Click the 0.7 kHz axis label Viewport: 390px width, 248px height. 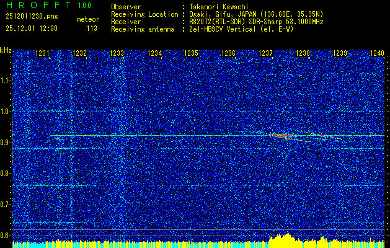[x=5, y=205]
